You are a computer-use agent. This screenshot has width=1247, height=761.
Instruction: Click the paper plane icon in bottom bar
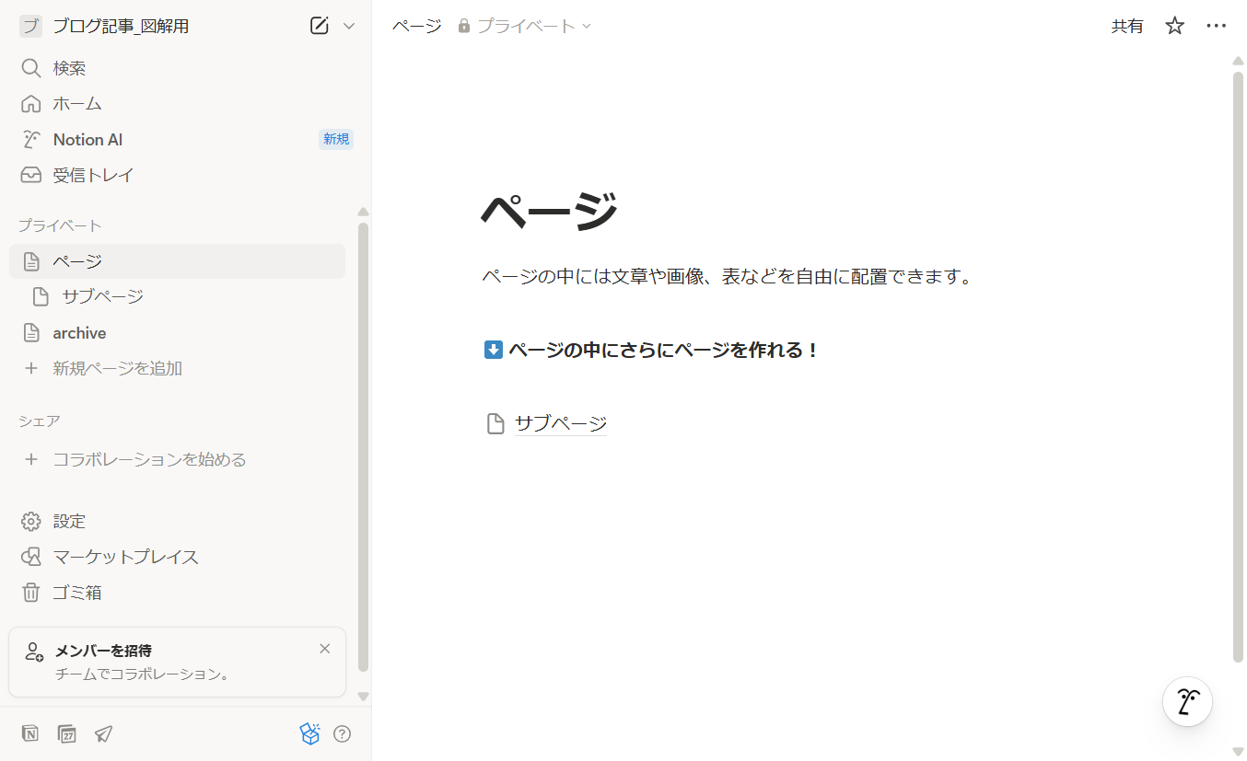pyautogui.click(x=103, y=733)
